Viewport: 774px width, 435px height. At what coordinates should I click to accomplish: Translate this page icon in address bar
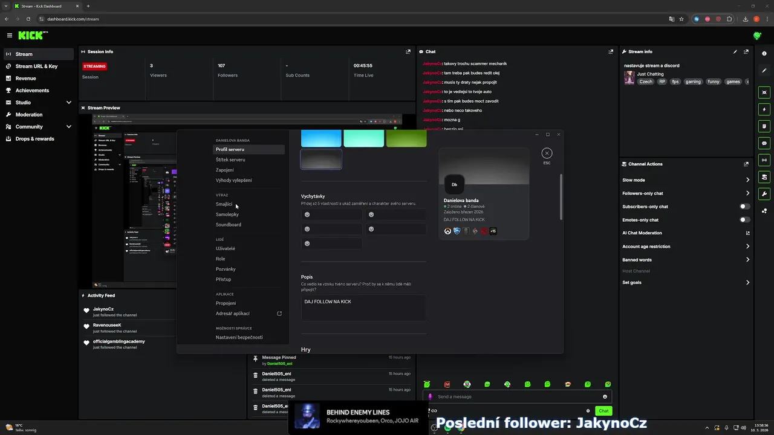[x=671, y=19]
